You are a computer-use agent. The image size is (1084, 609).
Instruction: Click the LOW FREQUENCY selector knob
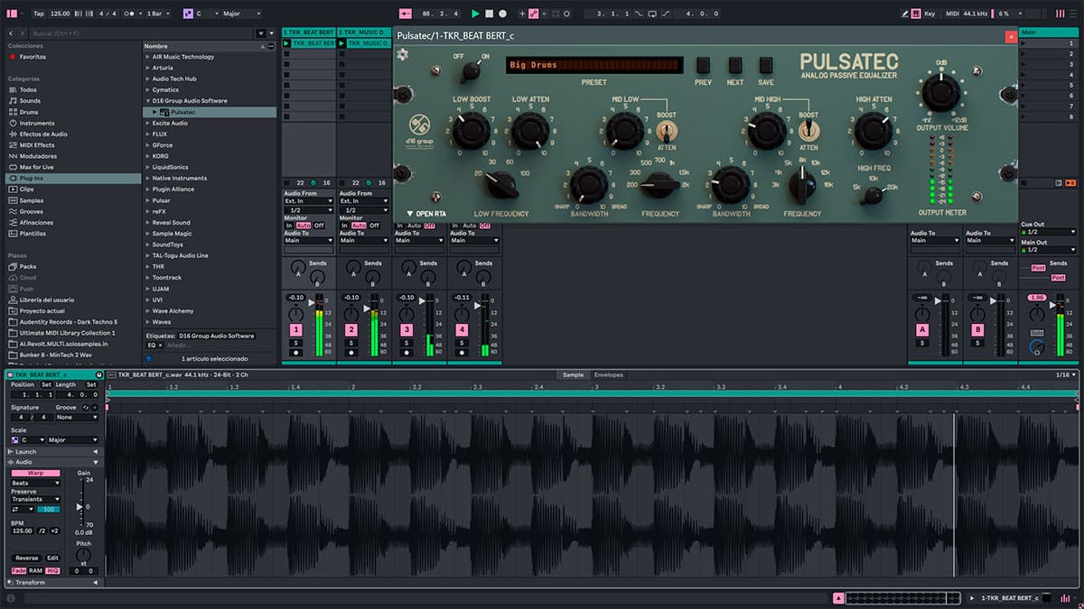click(500, 185)
